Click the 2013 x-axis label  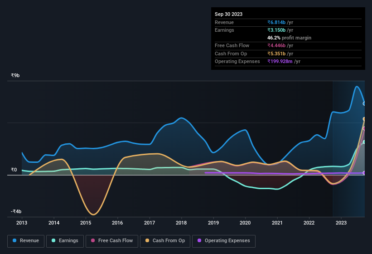tap(22, 223)
